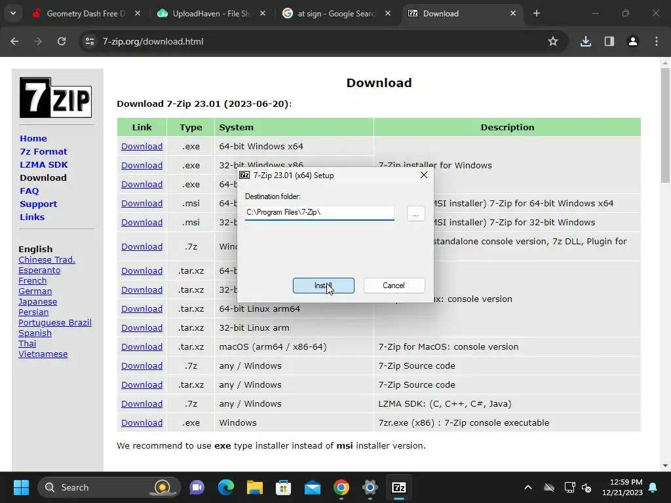The width and height of the screenshot is (671, 503).
Task: Download 64-bit Linux arm64 .tar.xz
Action: tap(142, 309)
